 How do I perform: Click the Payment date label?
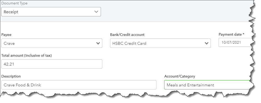[x=231, y=34]
